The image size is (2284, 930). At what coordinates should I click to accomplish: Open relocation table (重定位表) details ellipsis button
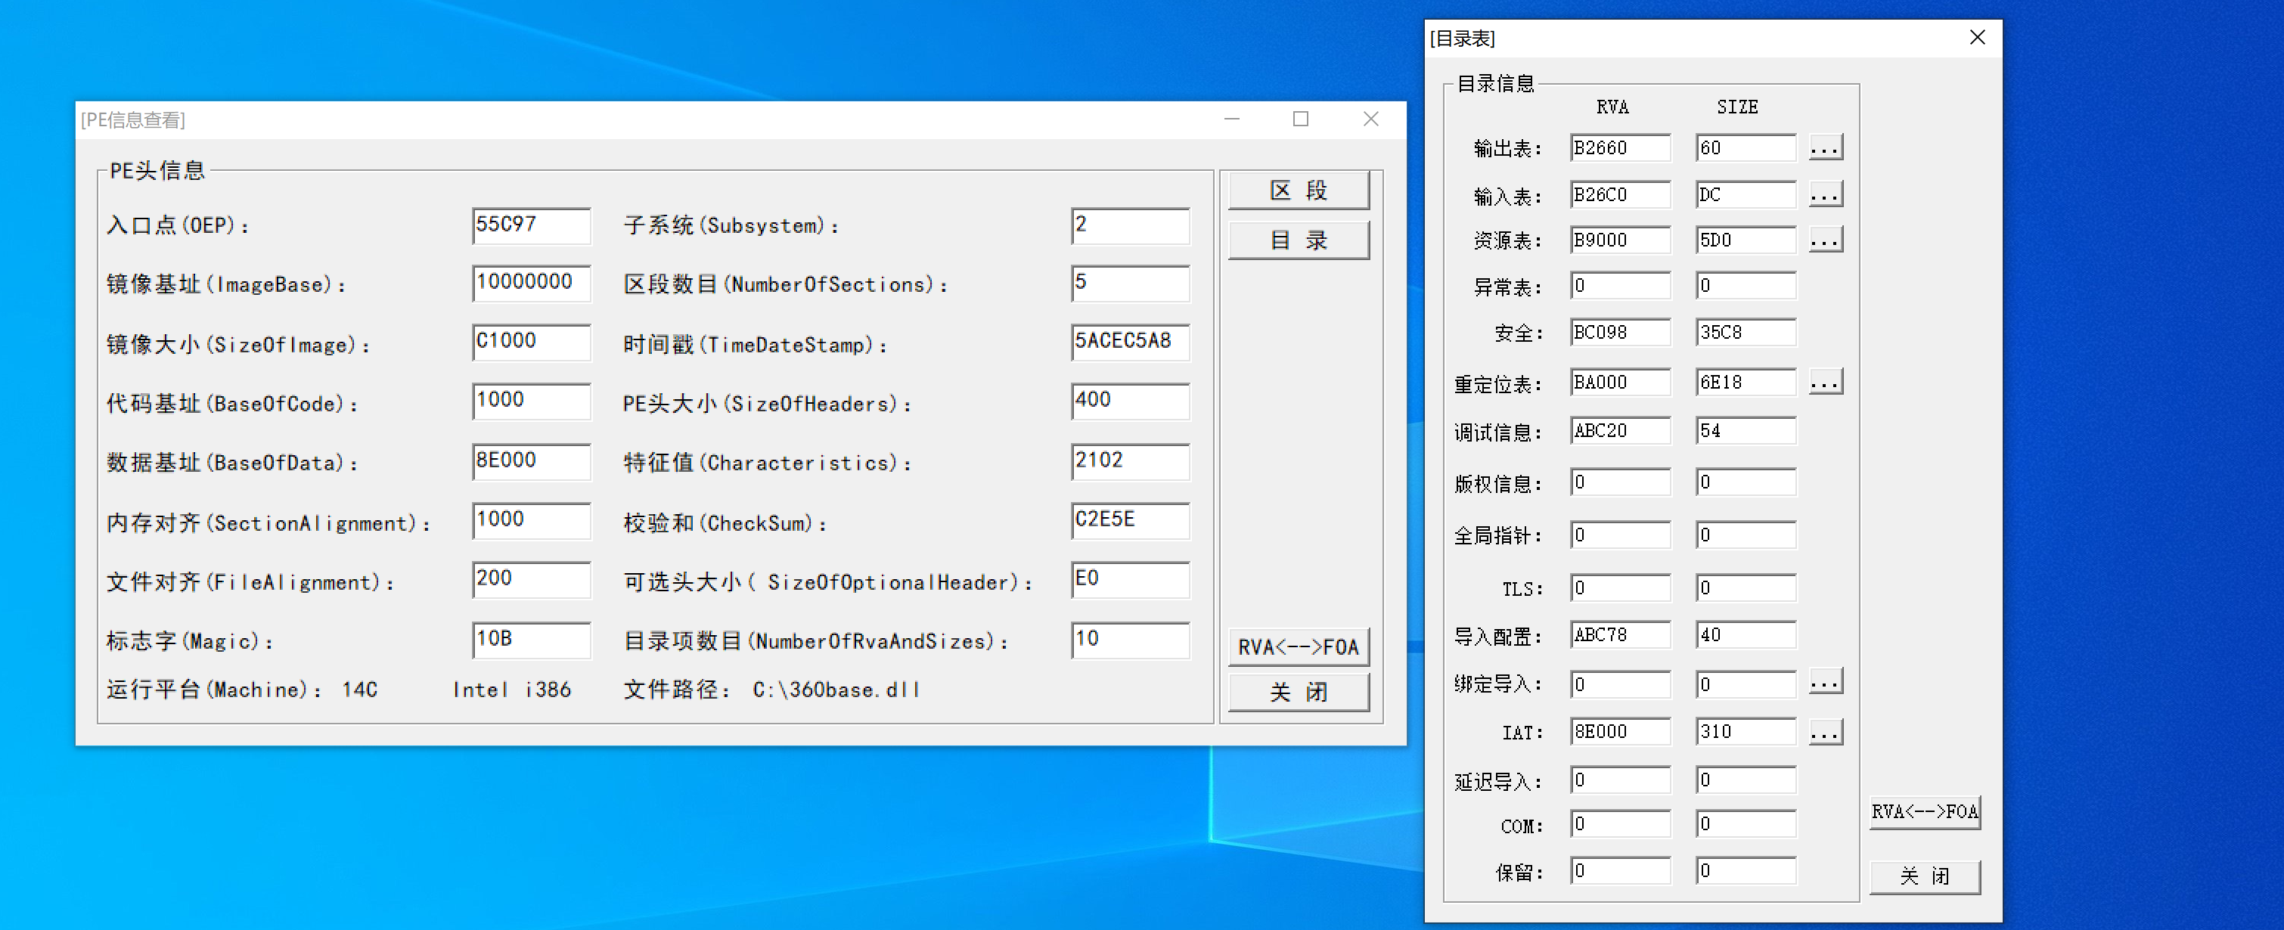coord(1825,383)
